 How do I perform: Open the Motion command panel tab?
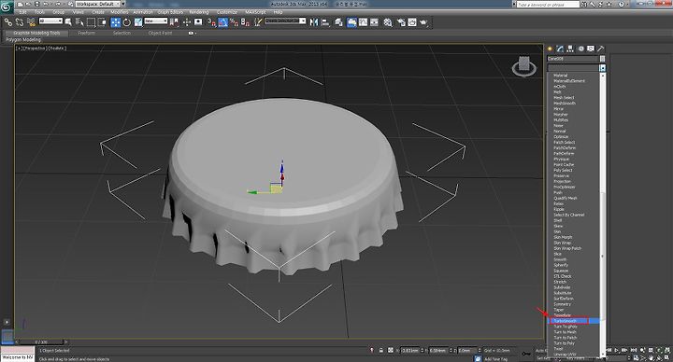(x=580, y=49)
